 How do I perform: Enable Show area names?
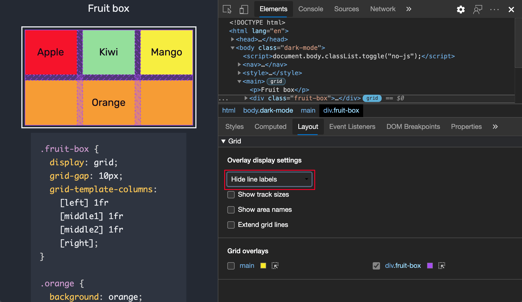(231, 210)
